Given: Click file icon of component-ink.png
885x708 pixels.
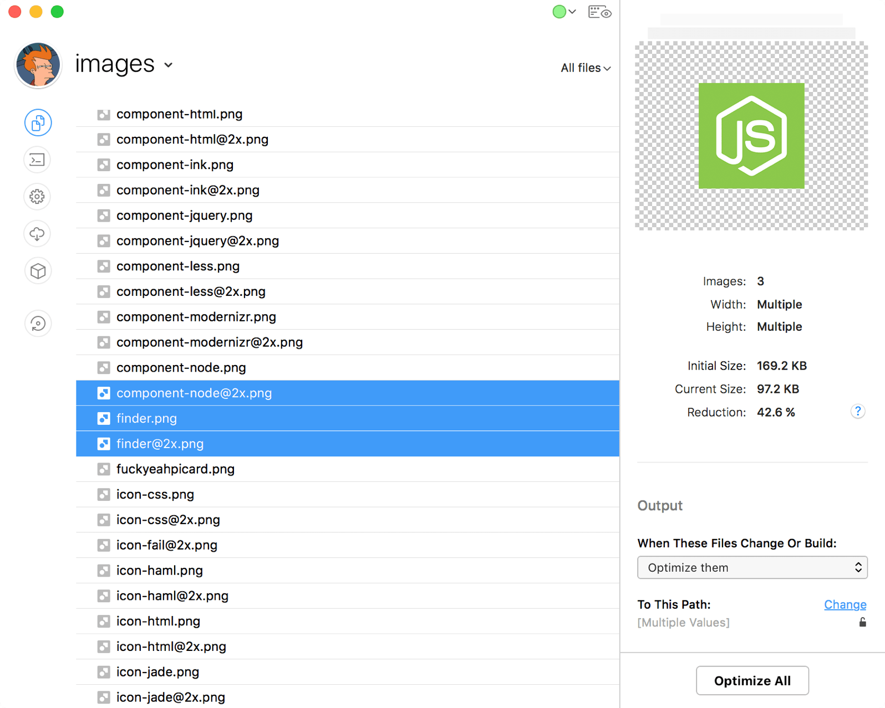Looking at the screenshot, I should tap(104, 165).
